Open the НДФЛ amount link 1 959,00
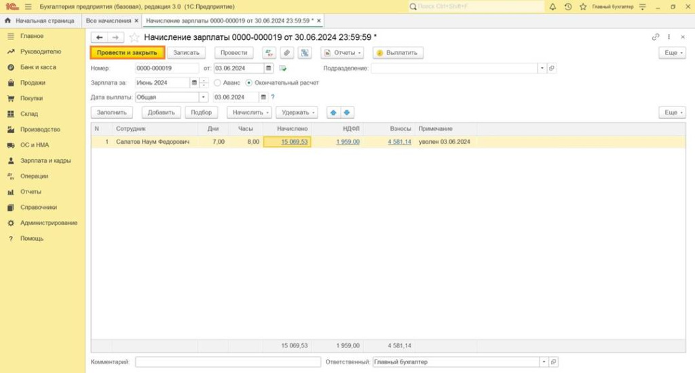695x373 pixels. pyautogui.click(x=347, y=142)
